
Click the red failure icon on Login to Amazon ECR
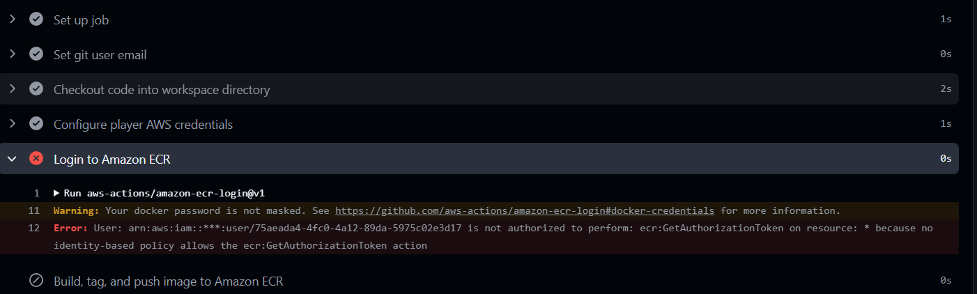tap(36, 159)
